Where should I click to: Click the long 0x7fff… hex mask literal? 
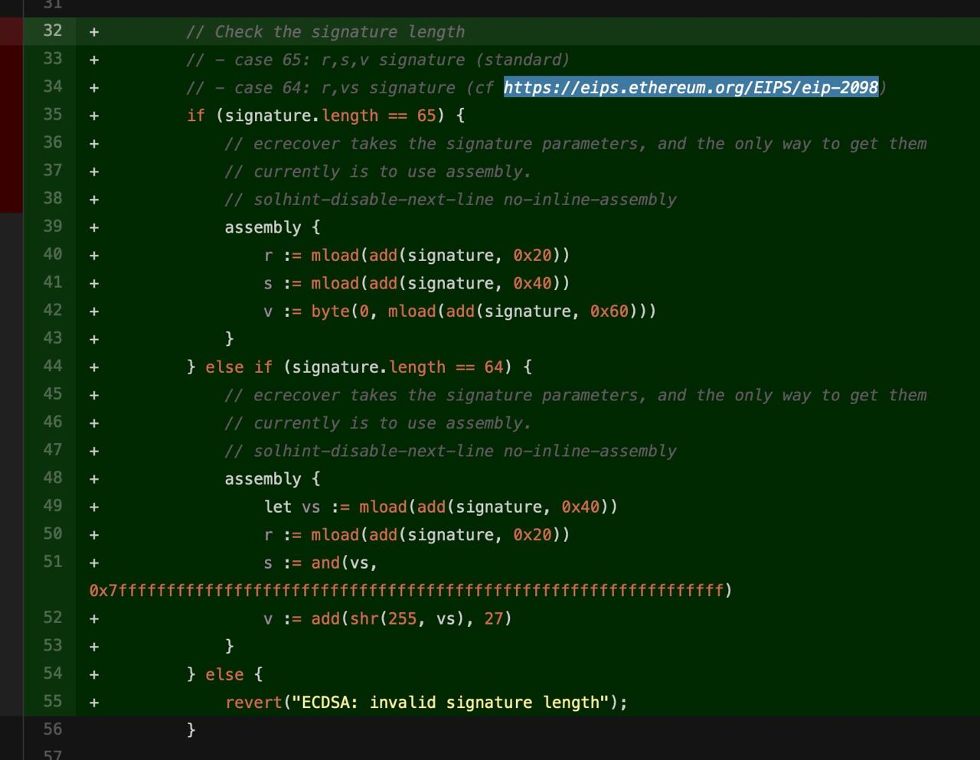coord(407,590)
